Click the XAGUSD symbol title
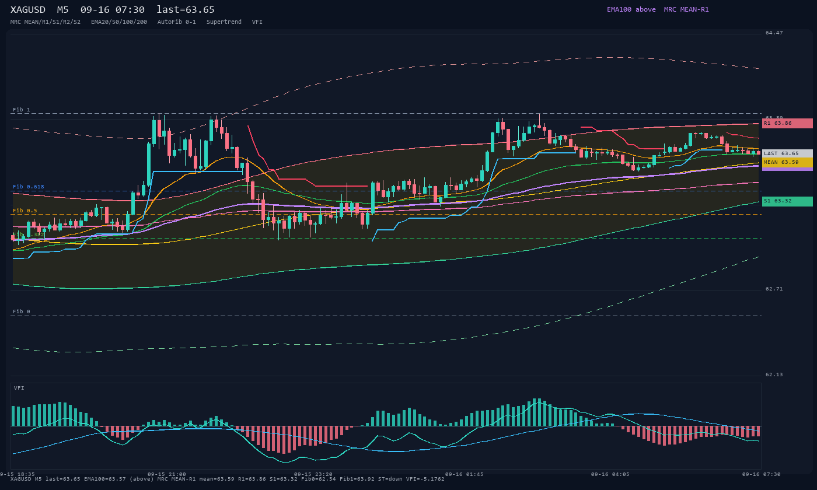 pos(28,10)
